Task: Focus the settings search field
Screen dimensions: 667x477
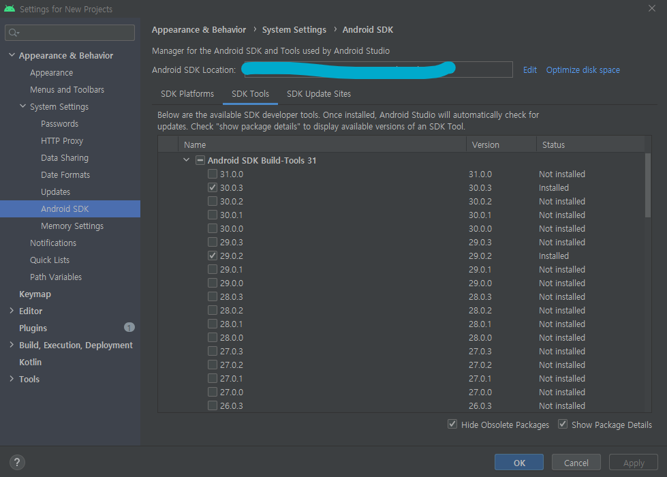Action: point(69,33)
